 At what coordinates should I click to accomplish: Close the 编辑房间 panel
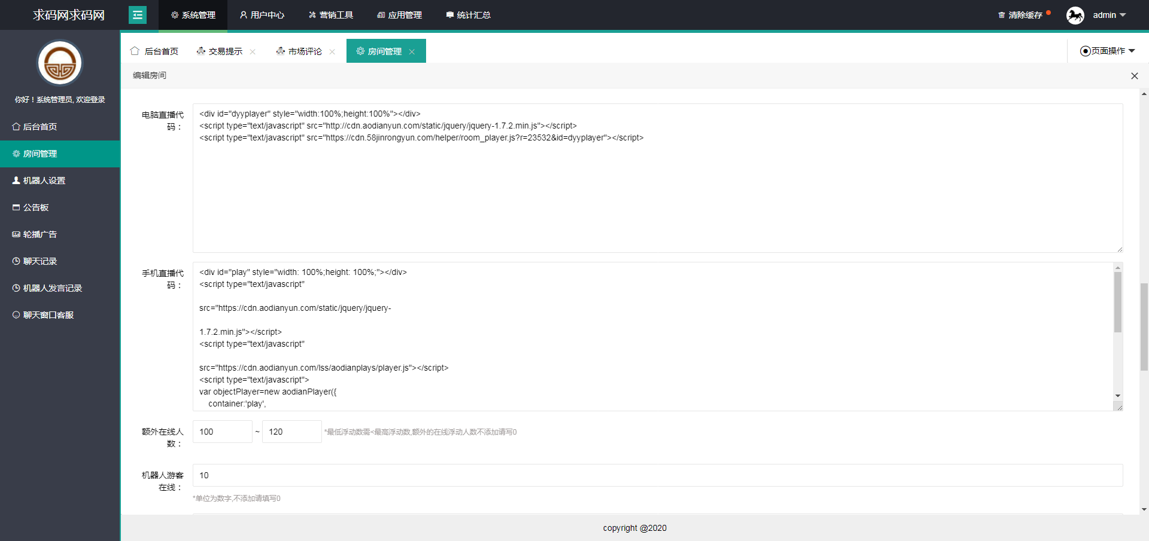1134,76
